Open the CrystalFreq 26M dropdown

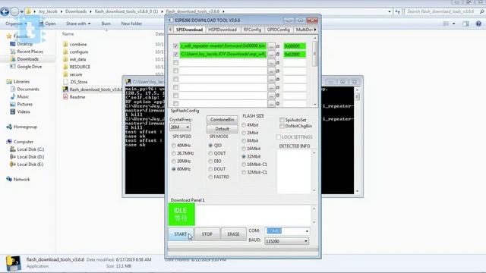pos(180,127)
